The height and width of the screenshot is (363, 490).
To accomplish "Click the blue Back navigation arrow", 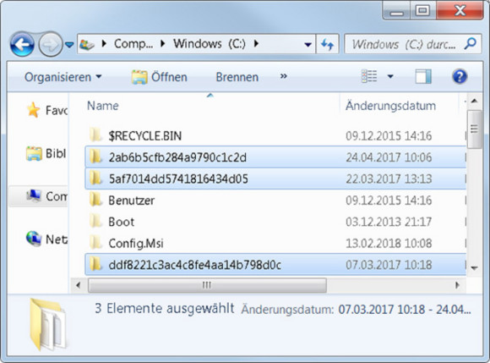I will point(22,45).
